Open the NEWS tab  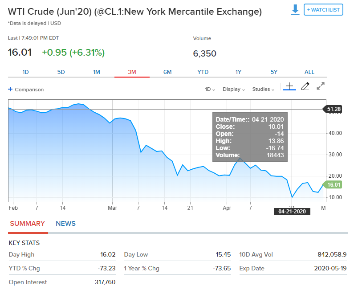click(x=65, y=224)
